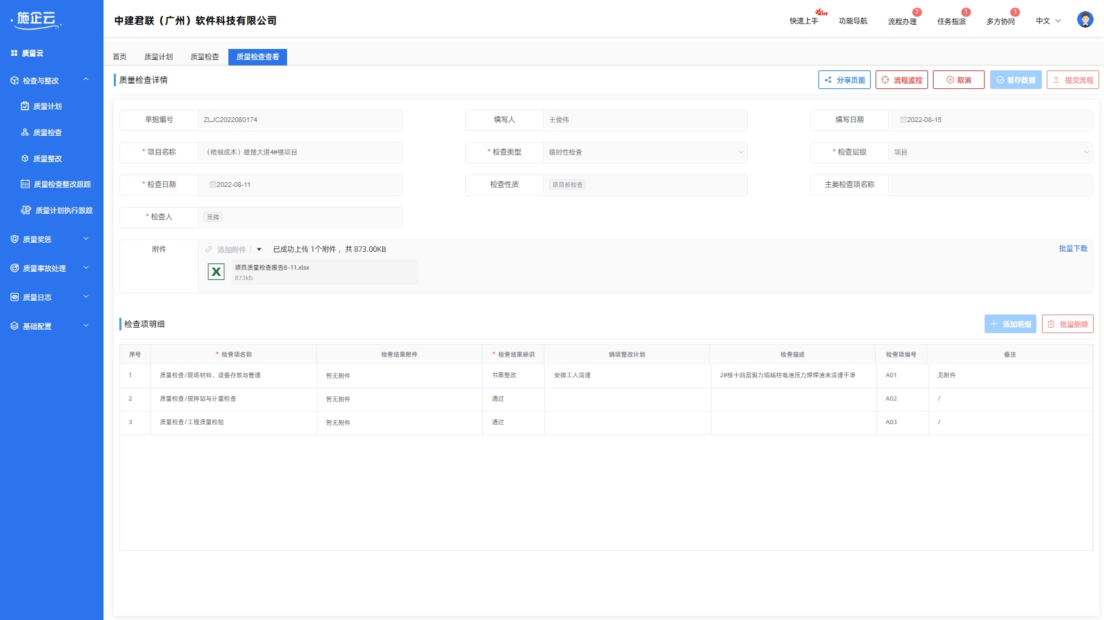This screenshot has height=620, width=1104.
Task: Click the 批量下载 link
Action: pyautogui.click(x=1072, y=249)
